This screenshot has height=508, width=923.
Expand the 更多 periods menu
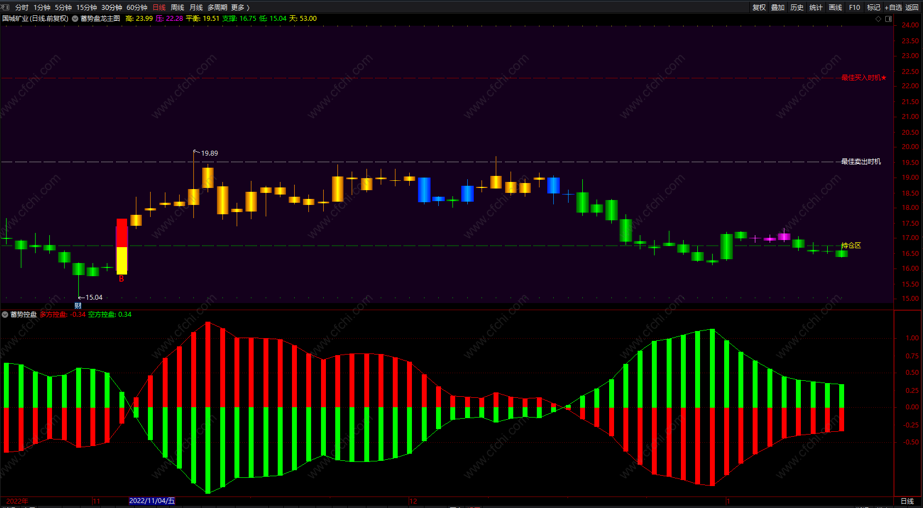pos(240,8)
